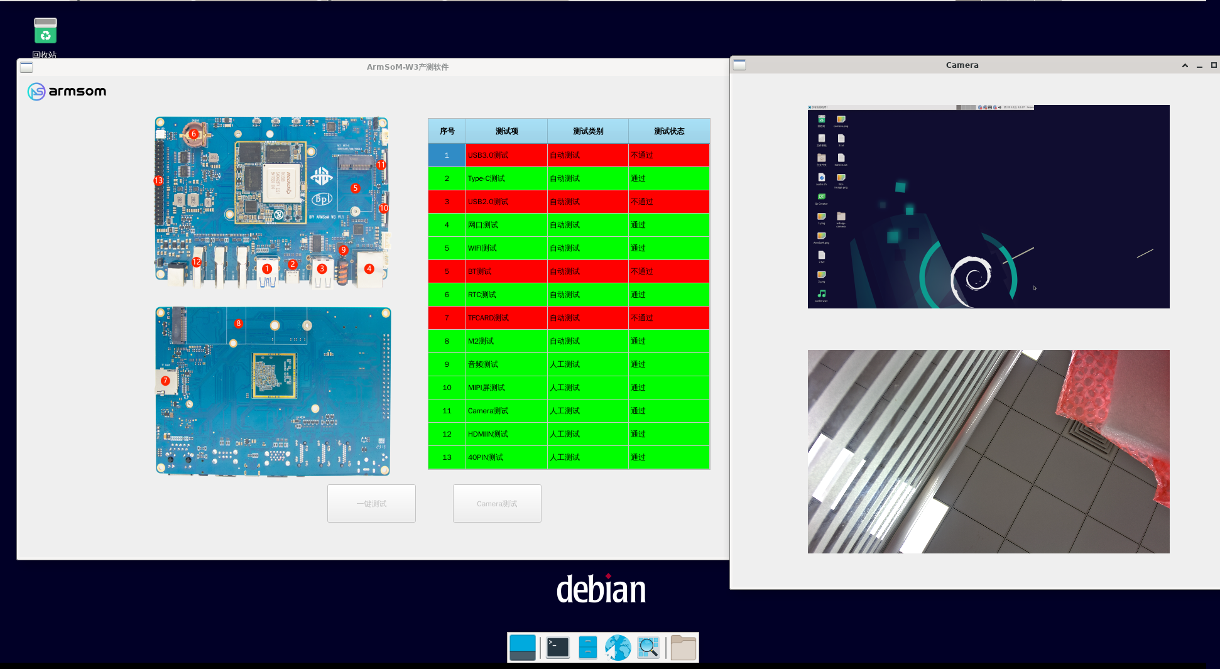This screenshot has height=669, width=1220.
Task: Click red marker 3 on board image
Action: pos(322,268)
